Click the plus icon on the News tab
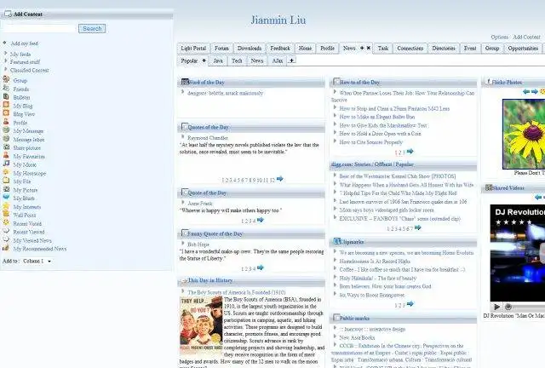The height and width of the screenshot is (368, 545). tap(362, 48)
